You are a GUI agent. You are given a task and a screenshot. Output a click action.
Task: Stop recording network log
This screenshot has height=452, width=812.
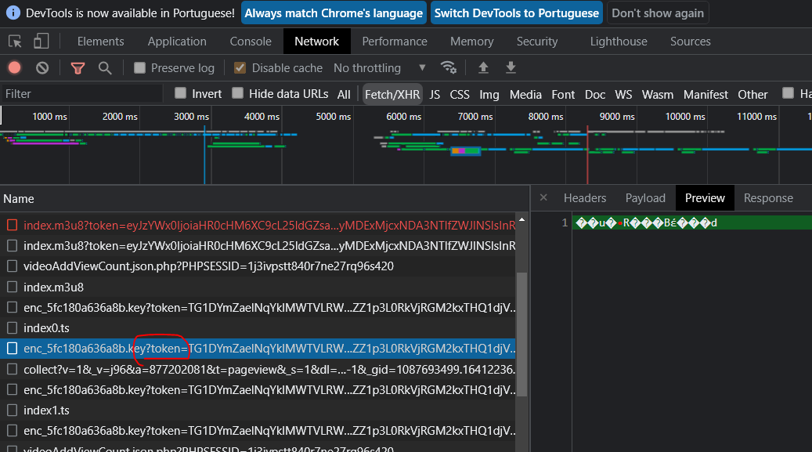pos(15,68)
